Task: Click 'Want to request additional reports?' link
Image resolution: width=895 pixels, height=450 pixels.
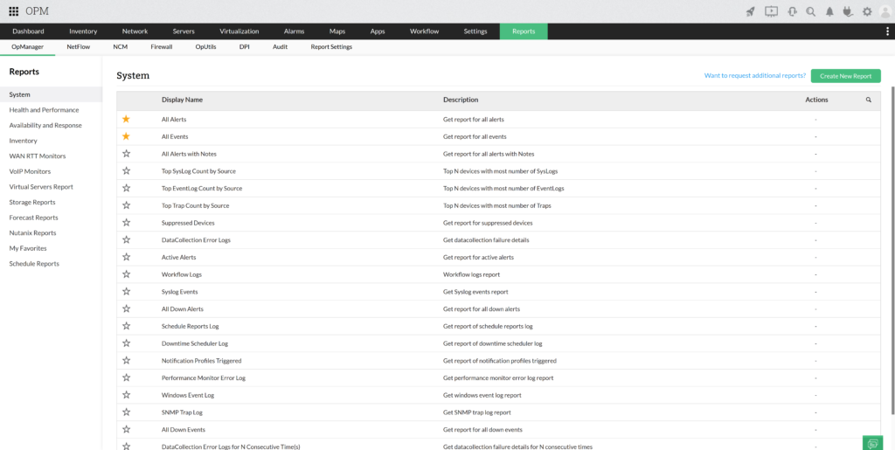Action: (754, 76)
